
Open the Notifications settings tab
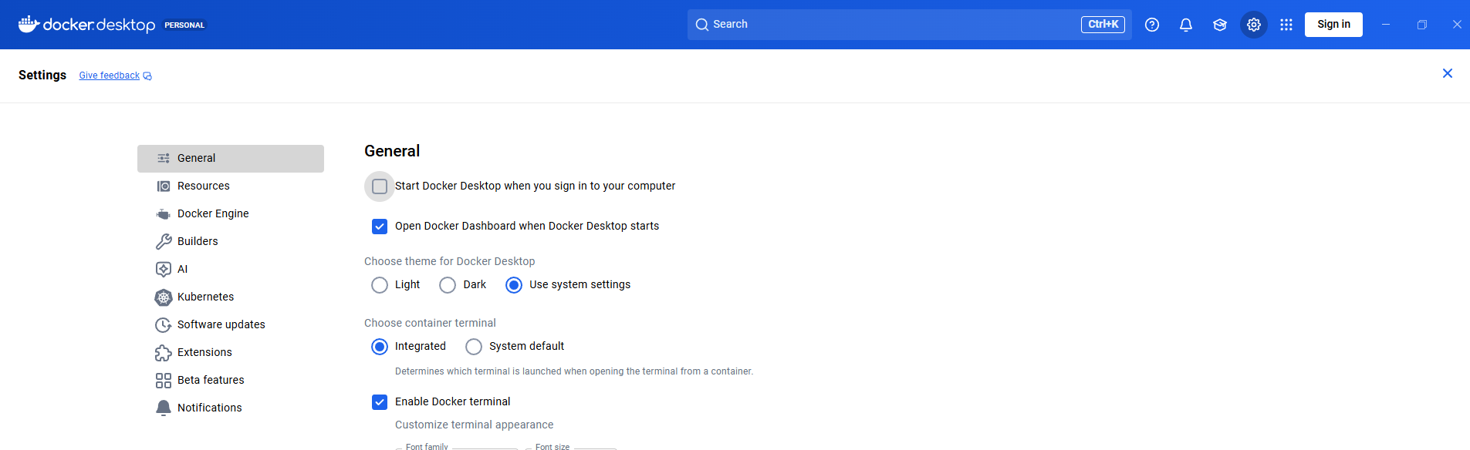[x=231, y=408]
